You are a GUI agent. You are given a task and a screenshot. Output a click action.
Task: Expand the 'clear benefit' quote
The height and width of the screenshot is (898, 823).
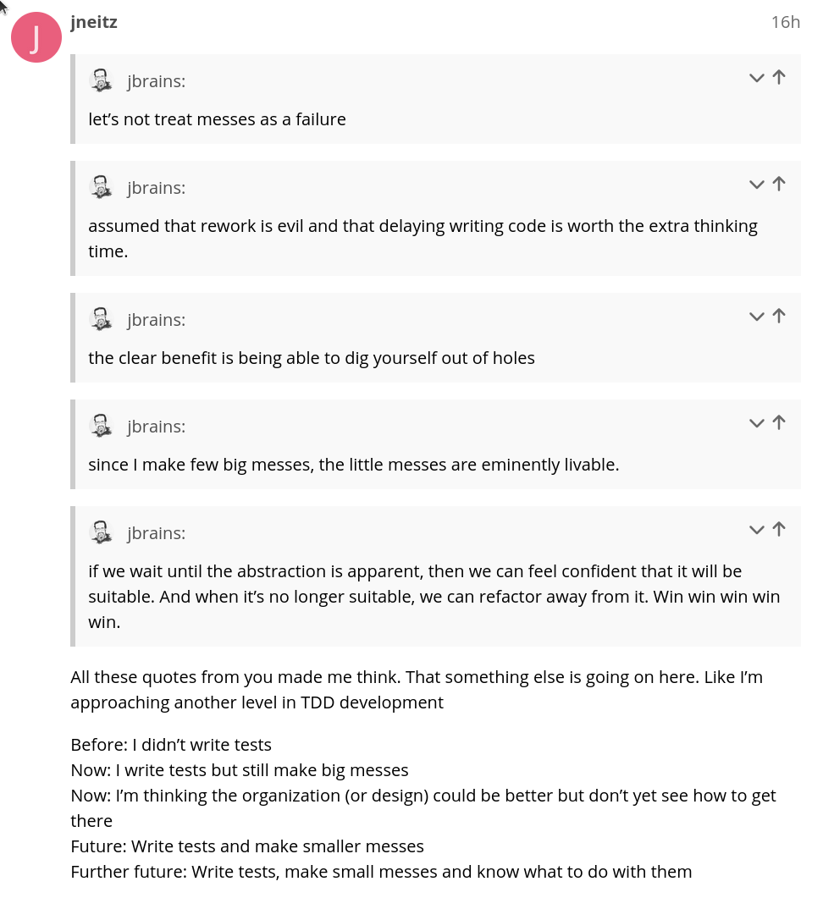pyautogui.click(x=756, y=317)
